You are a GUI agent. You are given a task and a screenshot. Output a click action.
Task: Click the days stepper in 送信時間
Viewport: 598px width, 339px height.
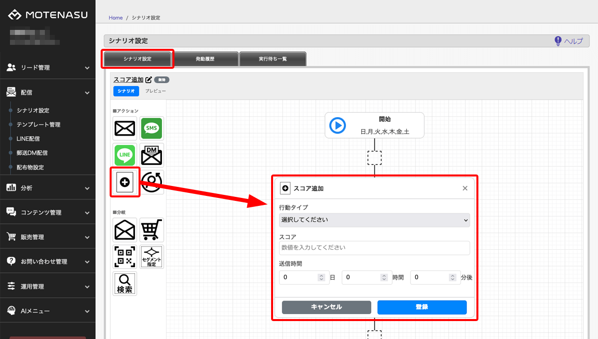321,277
